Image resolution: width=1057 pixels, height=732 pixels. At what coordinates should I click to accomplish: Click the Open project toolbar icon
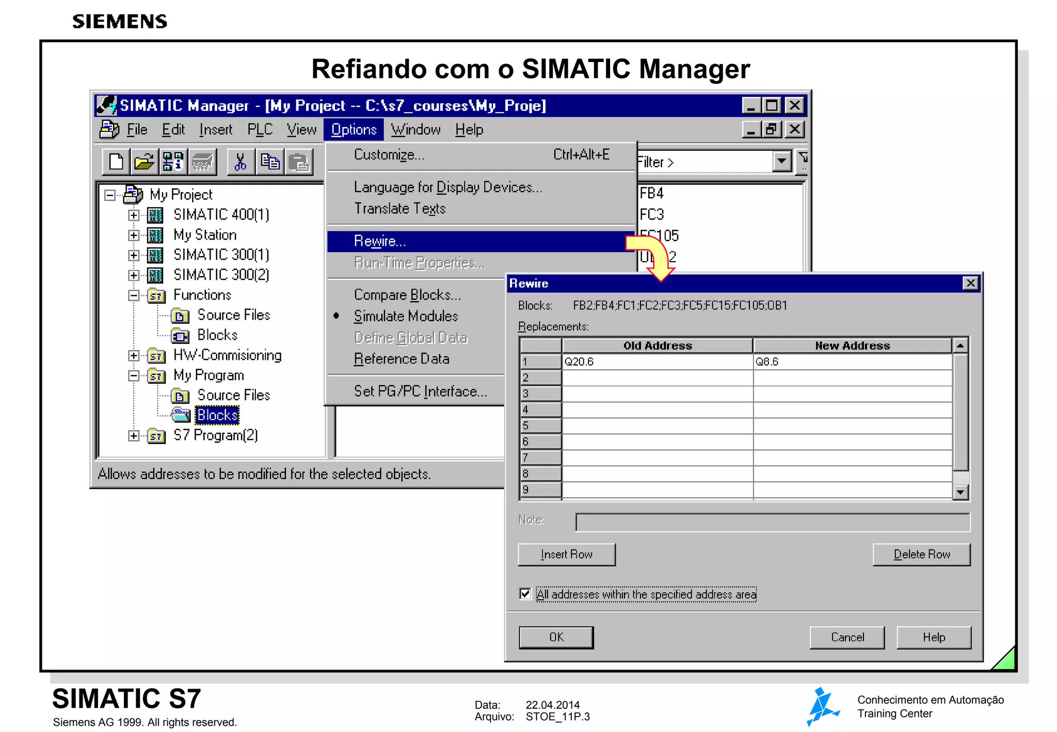pos(144,162)
